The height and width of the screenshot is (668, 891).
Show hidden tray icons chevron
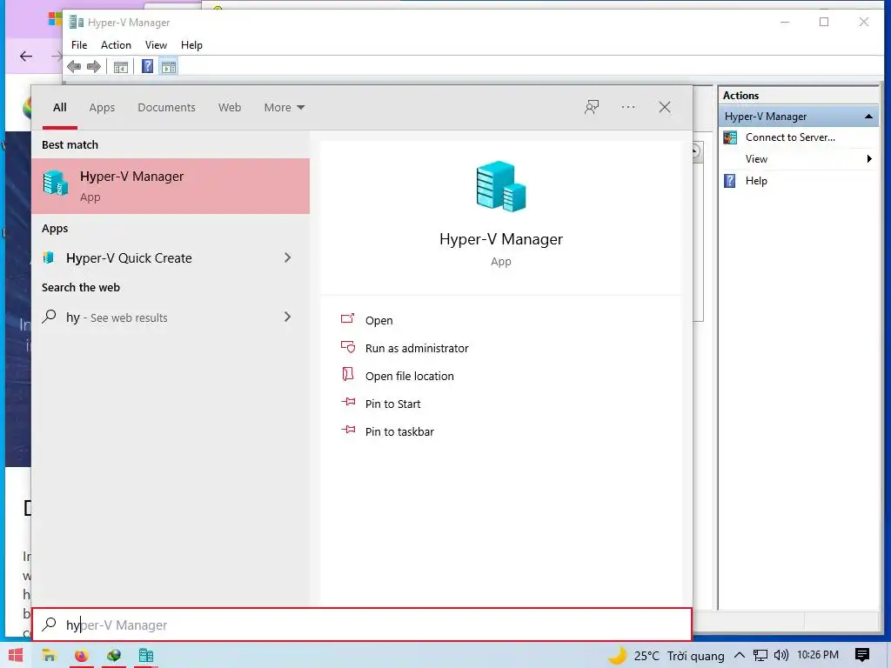(x=740, y=656)
